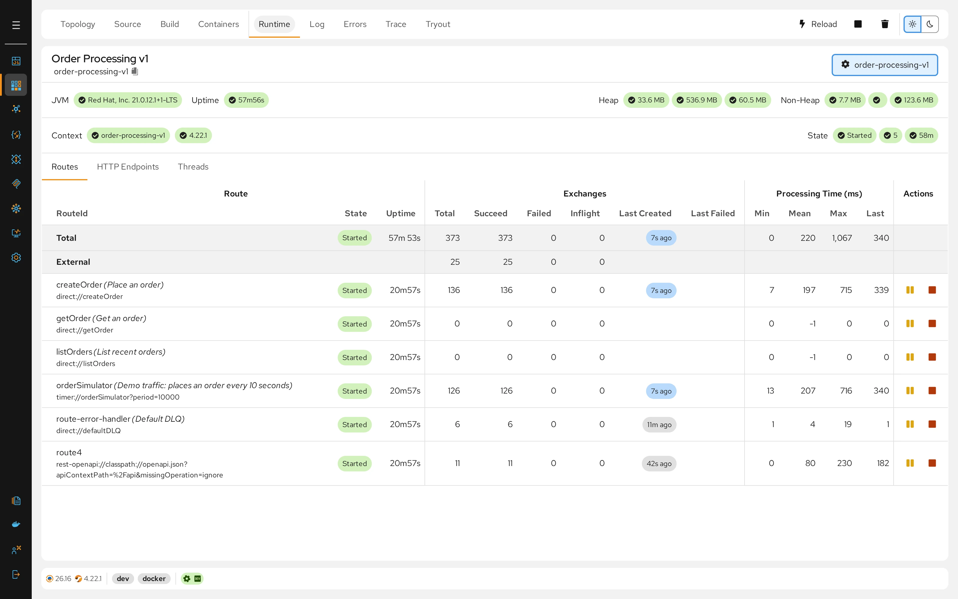This screenshot has width=958, height=599.
Task: Suspend the createOrder route
Action: pos(910,290)
